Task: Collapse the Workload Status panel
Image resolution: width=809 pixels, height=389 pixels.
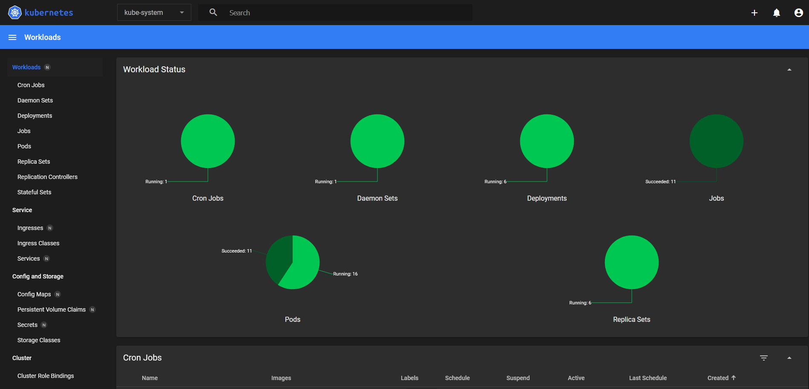Action: [789, 70]
